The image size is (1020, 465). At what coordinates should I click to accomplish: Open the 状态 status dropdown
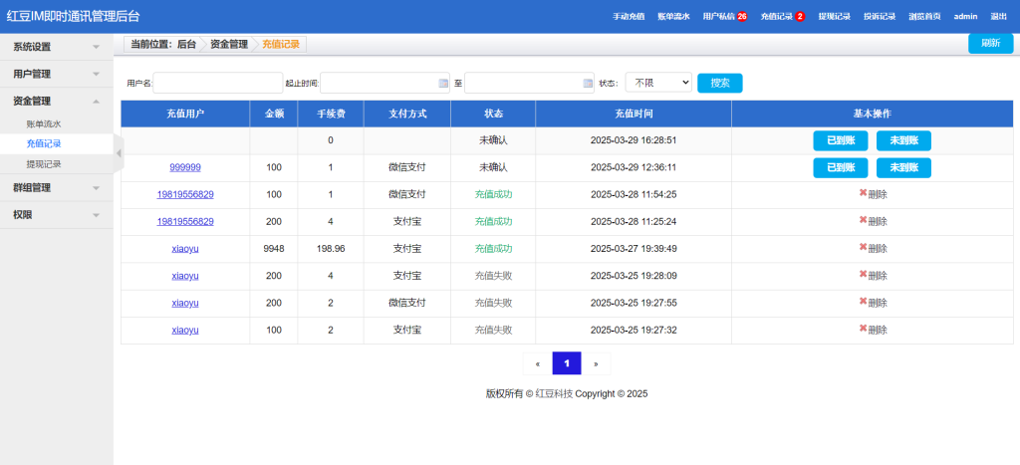click(658, 84)
